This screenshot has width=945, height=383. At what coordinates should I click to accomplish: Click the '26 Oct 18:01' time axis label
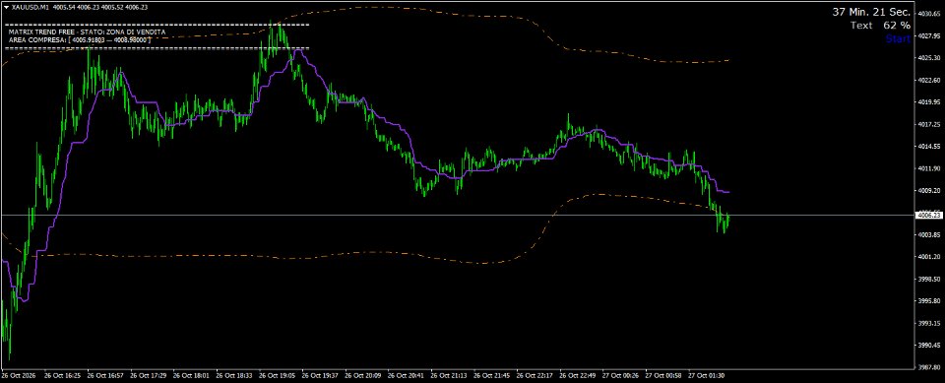click(x=192, y=375)
